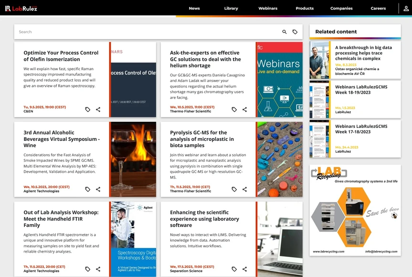Viewport: 412px width, 277px height.
Task: Share the helium shortage webinar
Action: [244, 109]
